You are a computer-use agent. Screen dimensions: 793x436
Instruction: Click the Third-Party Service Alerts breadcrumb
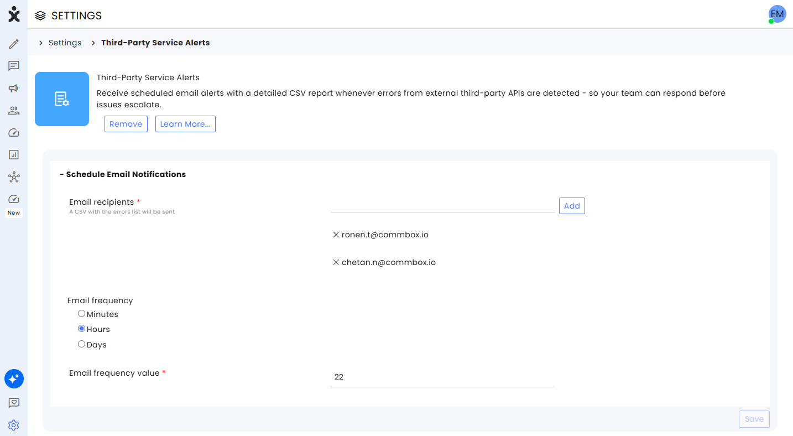[x=155, y=43]
